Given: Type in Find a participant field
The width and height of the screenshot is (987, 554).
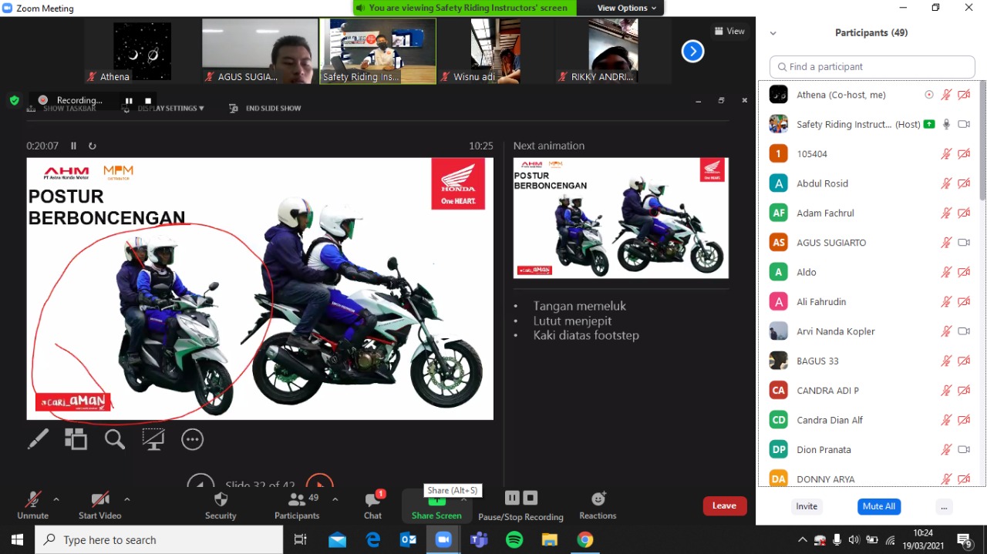Looking at the screenshot, I should 871,67.
